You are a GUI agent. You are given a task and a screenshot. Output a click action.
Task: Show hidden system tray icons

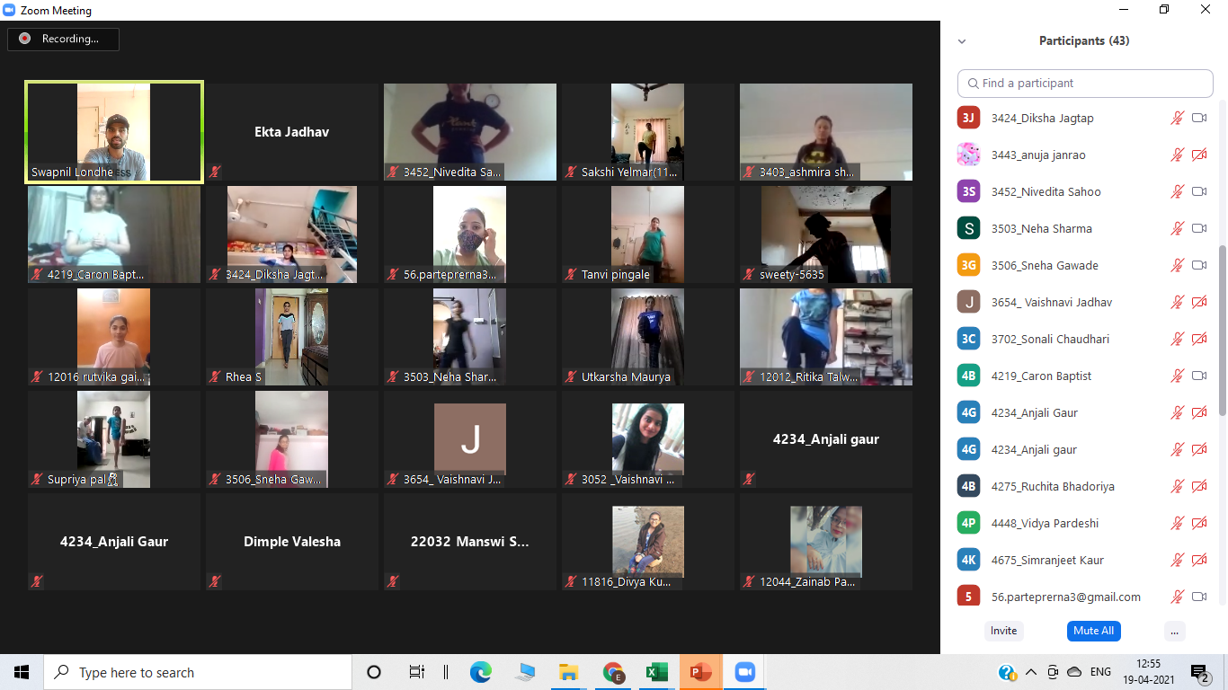pyautogui.click(x=1029, y=672)
